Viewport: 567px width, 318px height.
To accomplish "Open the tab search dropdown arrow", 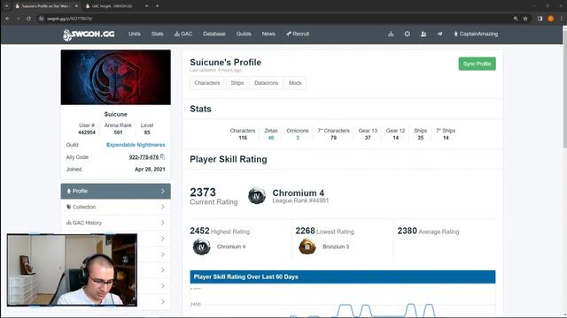I will [x=6, y=6].
